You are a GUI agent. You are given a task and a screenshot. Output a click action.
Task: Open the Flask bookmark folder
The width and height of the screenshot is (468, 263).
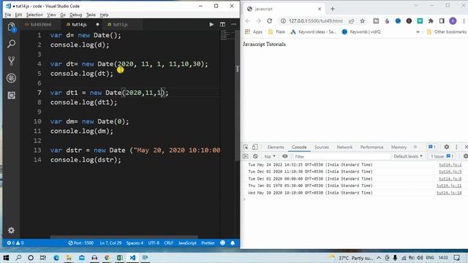click(x=276, y=32)
